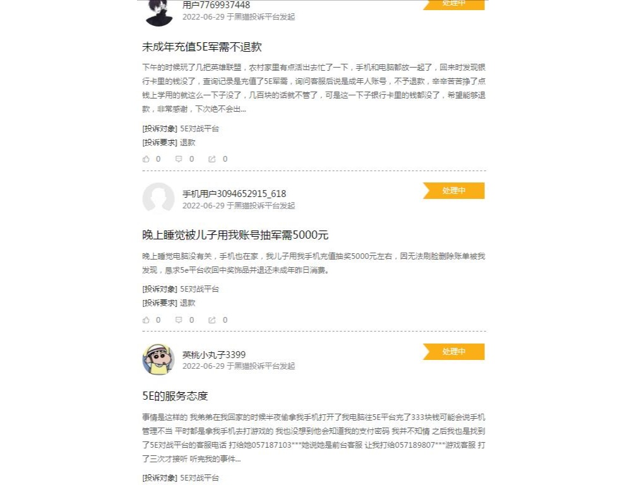Screen dimensions: 625x485
Task: View profile of 手机用户3094652915_618
Action: [234, 194]
